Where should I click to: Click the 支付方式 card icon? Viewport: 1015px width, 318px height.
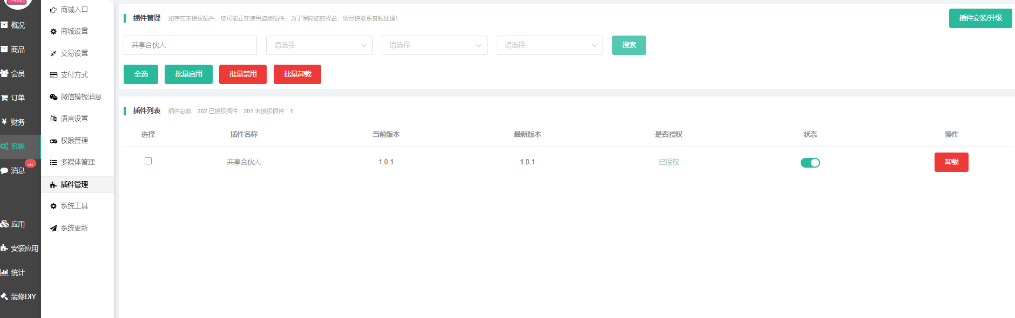pos(53,75)
